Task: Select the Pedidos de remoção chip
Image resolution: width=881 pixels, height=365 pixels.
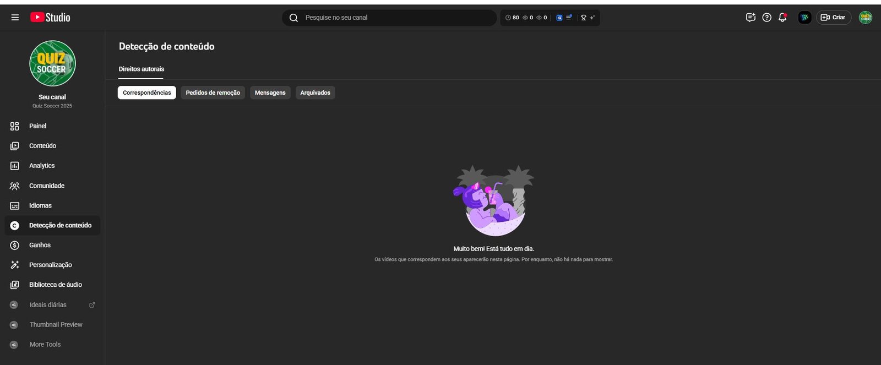Action: click(x=213, y=92)
